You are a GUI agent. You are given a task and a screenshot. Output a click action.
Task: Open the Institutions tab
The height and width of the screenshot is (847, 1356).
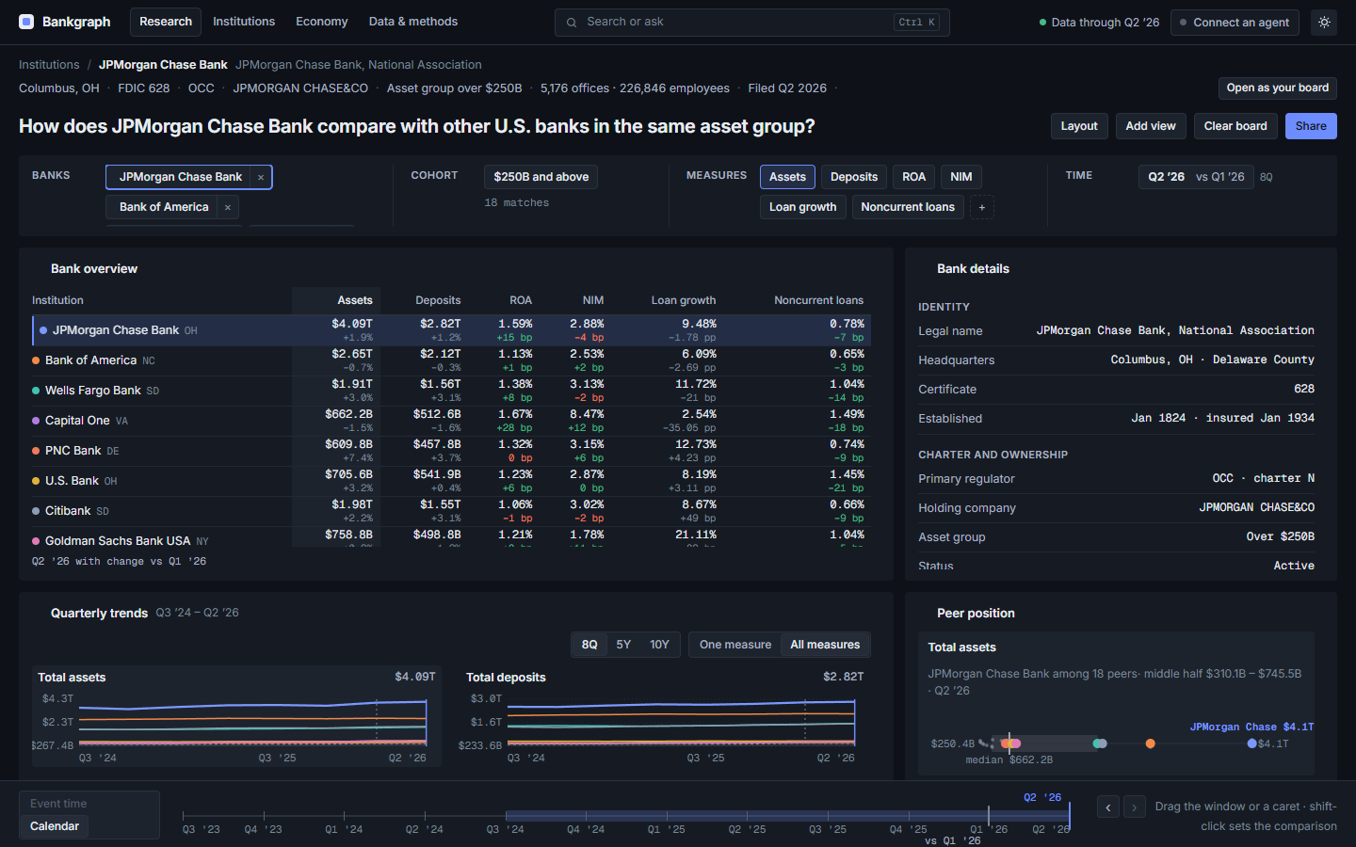click(244, 22)
